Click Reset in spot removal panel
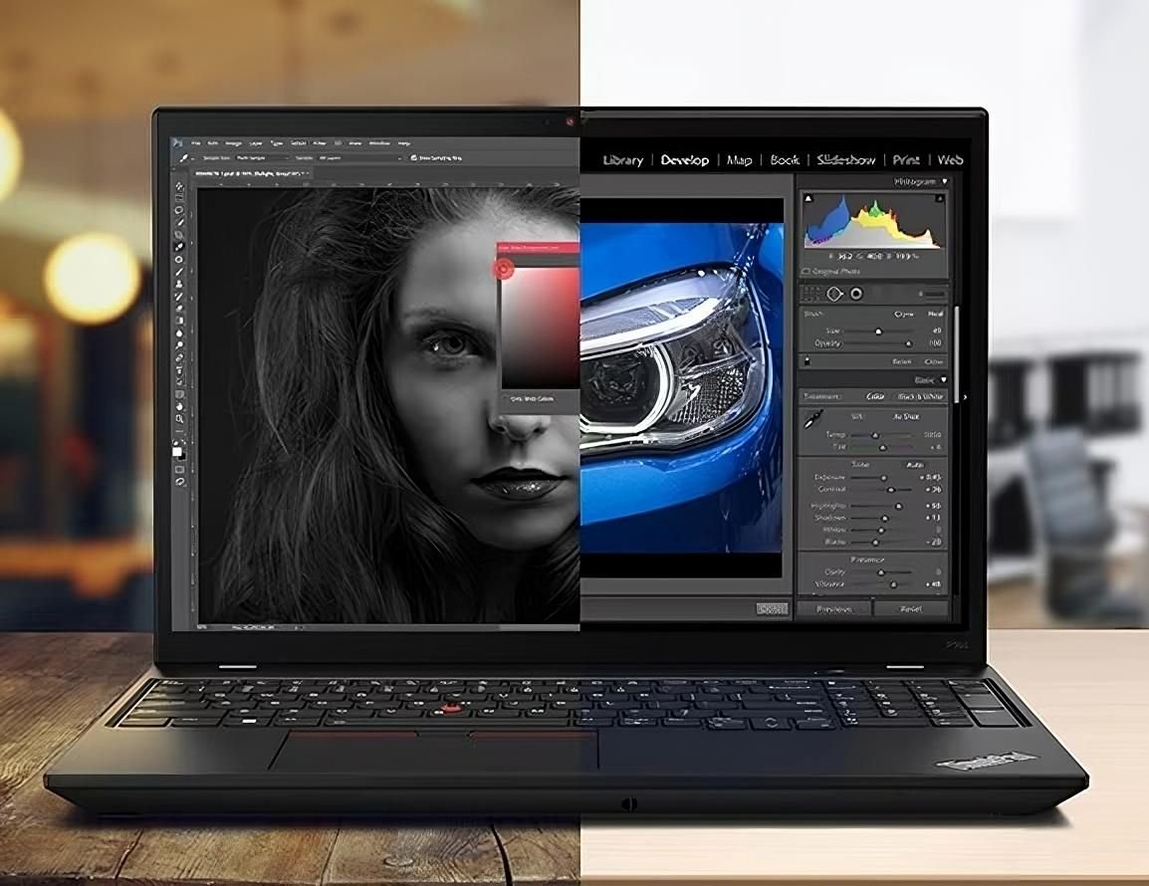 pos(901,361)
